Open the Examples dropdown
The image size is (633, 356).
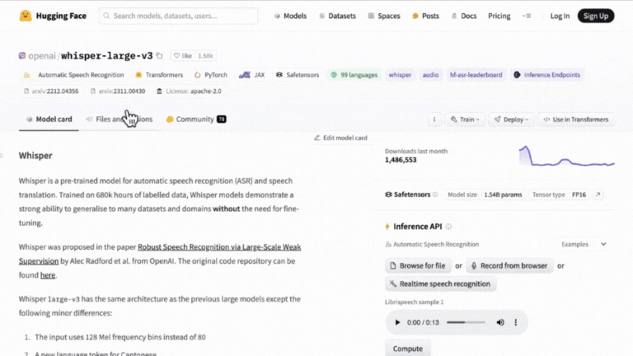pyautogui.click(x=583, y=245)
